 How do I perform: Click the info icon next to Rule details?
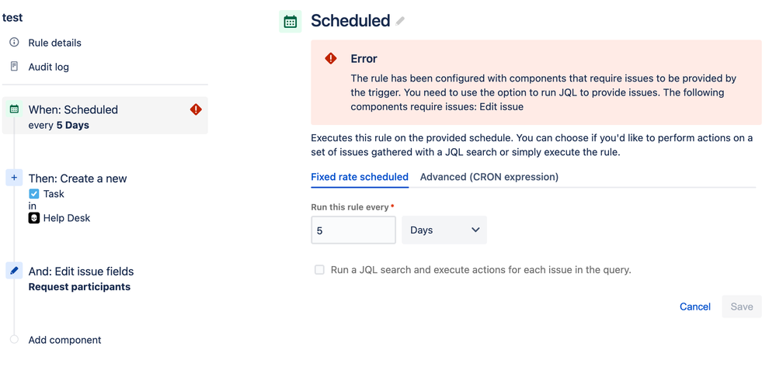14,43
